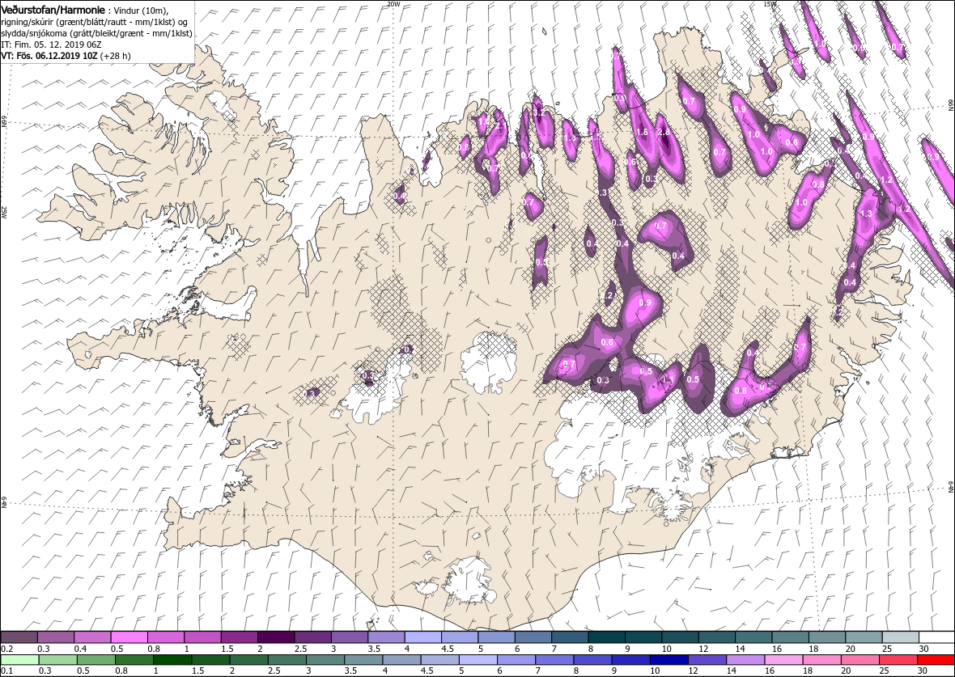
Task: Click the bright red 30 swatch in rain legend
Action: tap(936, 661)
